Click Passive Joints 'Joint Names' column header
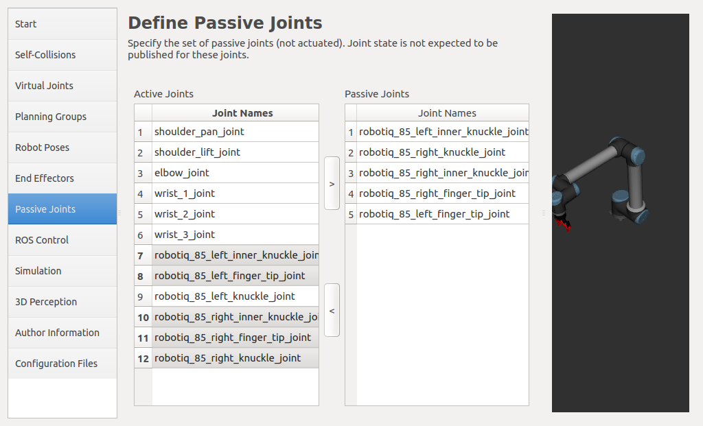 tap(443, 113)
